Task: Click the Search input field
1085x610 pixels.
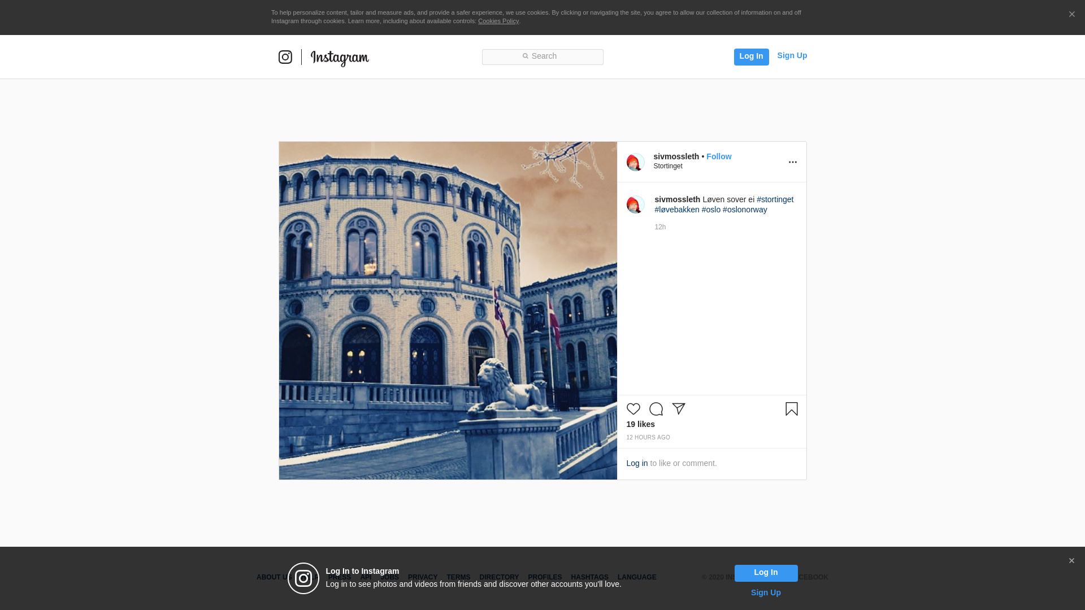Action: 542,56
